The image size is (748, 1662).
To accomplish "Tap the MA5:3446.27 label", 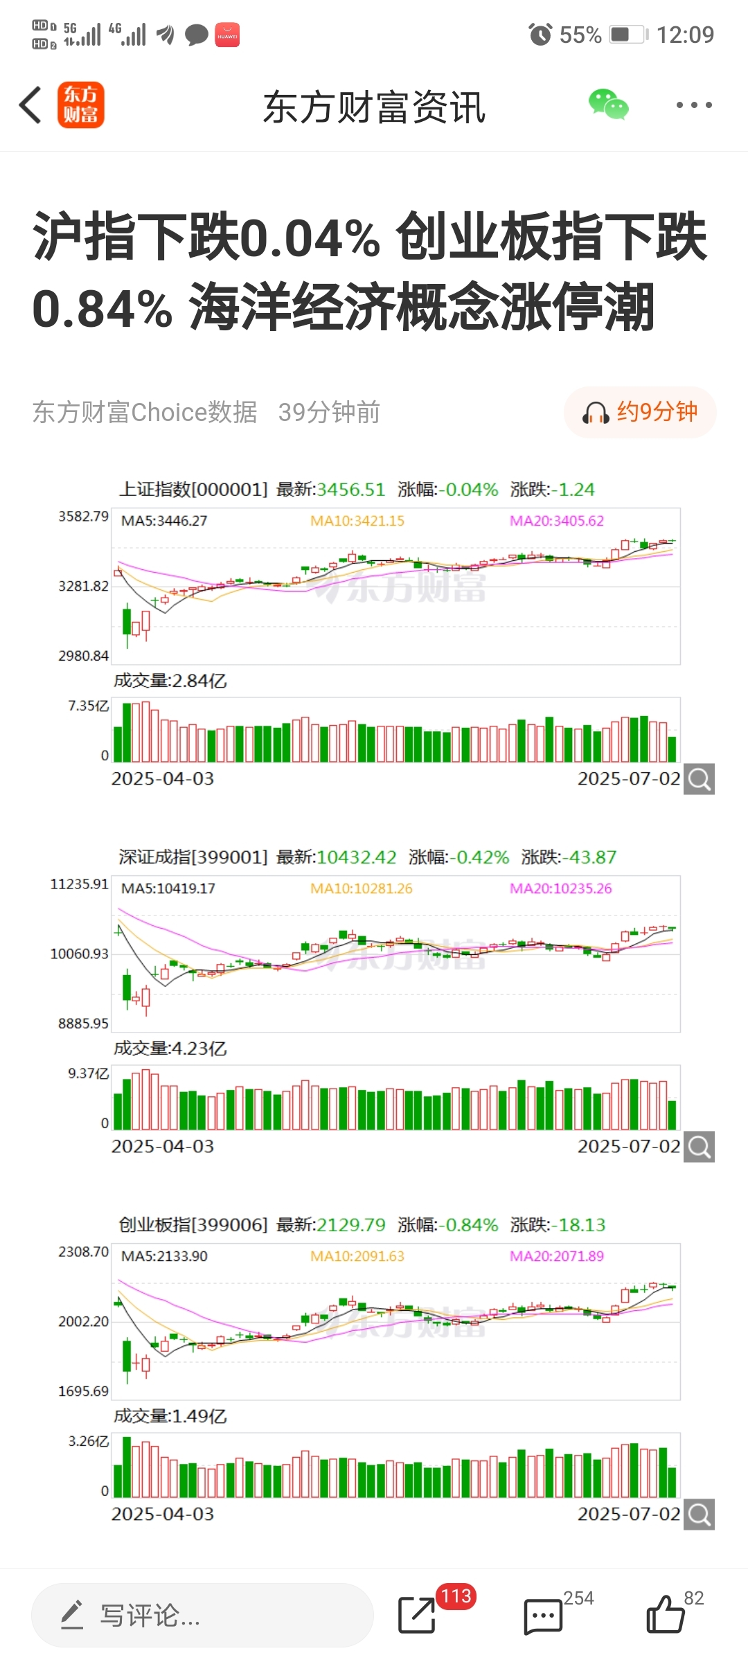I will coord(164,521).
